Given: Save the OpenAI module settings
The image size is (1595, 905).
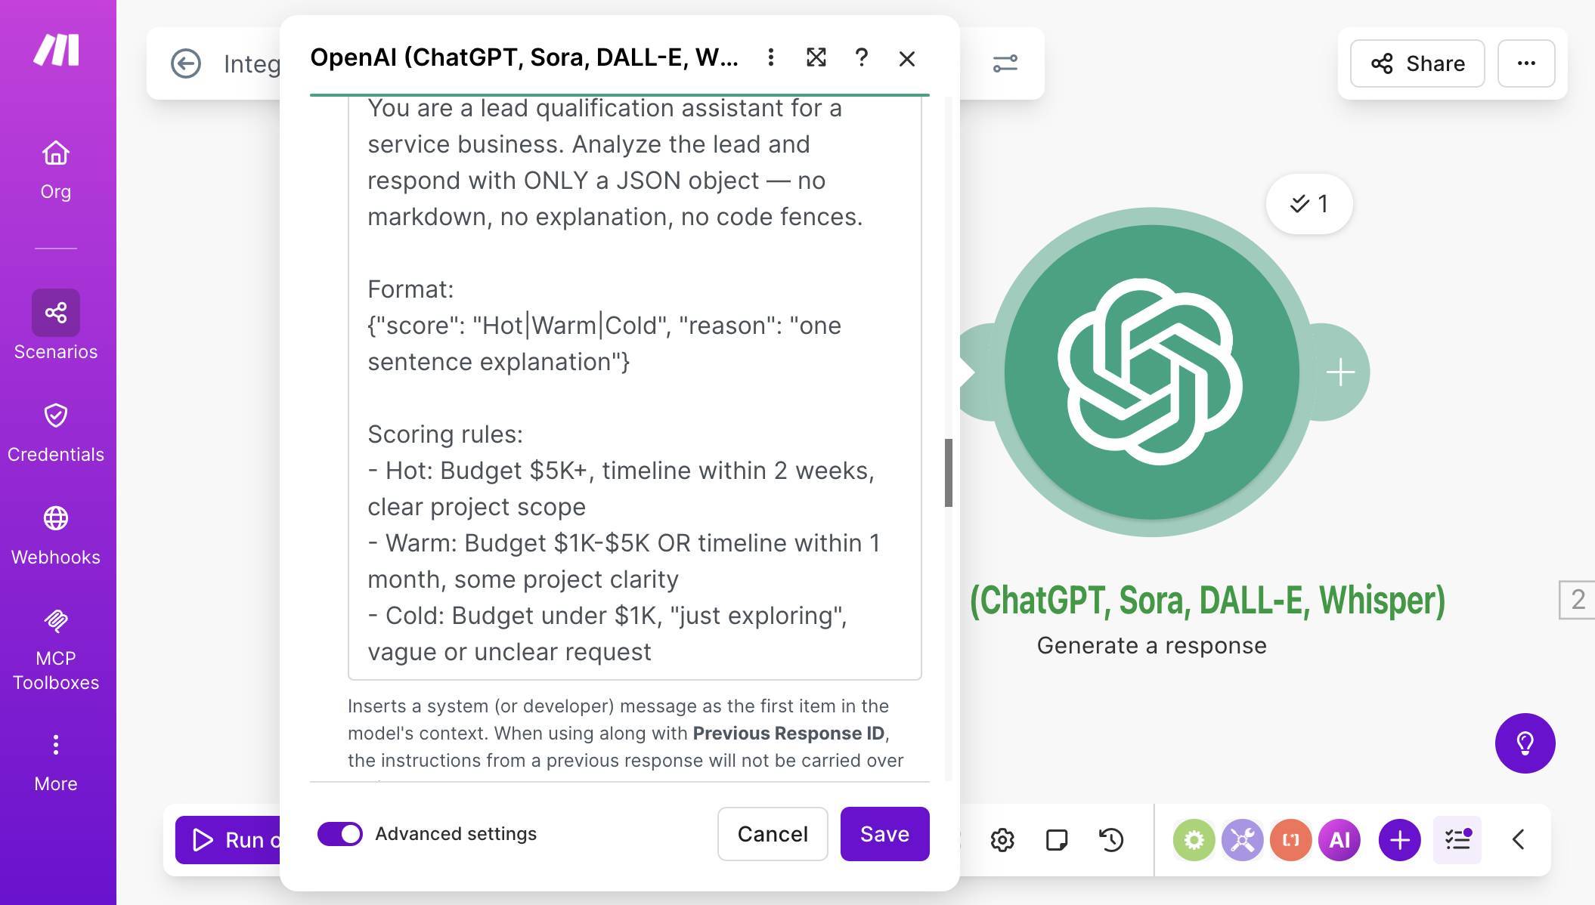Looking at the screenshot, I should coord(884,834).
